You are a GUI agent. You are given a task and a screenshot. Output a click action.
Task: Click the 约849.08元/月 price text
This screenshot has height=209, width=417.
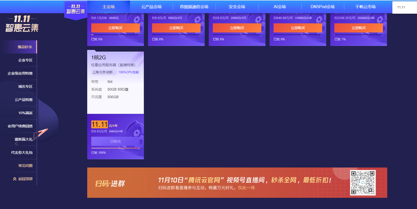(x=283, y=18)
